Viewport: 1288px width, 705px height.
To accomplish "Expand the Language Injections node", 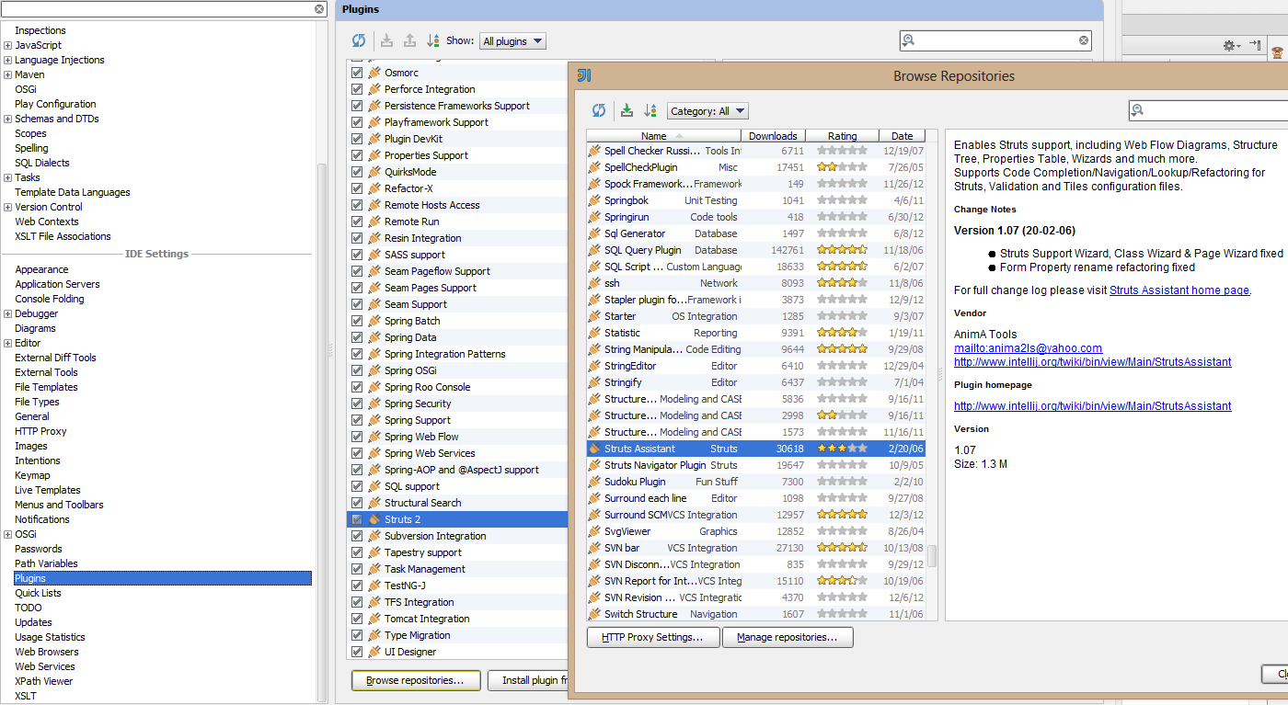I will click(x=7, y=60).
